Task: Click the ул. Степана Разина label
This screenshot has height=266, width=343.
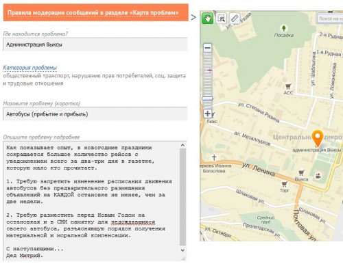Action: pos(259,113)
